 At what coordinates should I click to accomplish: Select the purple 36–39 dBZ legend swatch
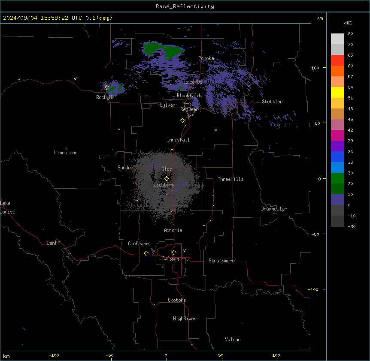337,146
